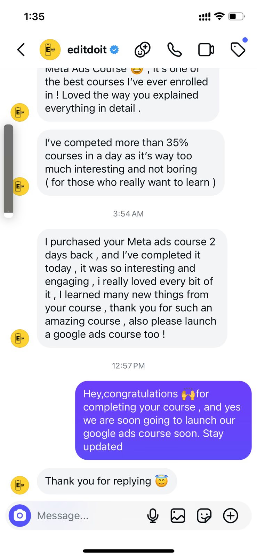Tap editdoit profile picture in header
The image size is (257, 558).
pos(50,50)
